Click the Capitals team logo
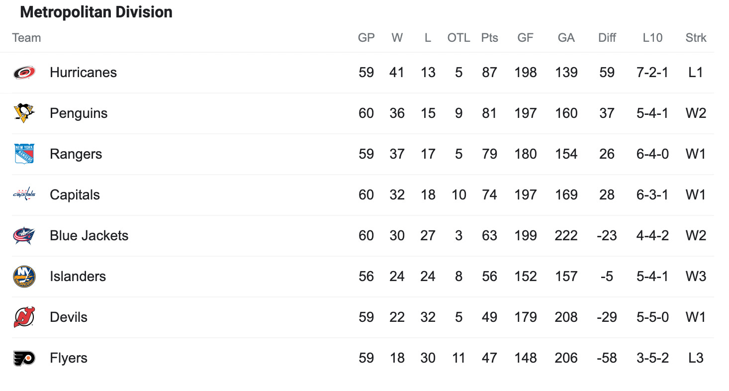This screenshot has width=729, height=391. pos(24,195)
